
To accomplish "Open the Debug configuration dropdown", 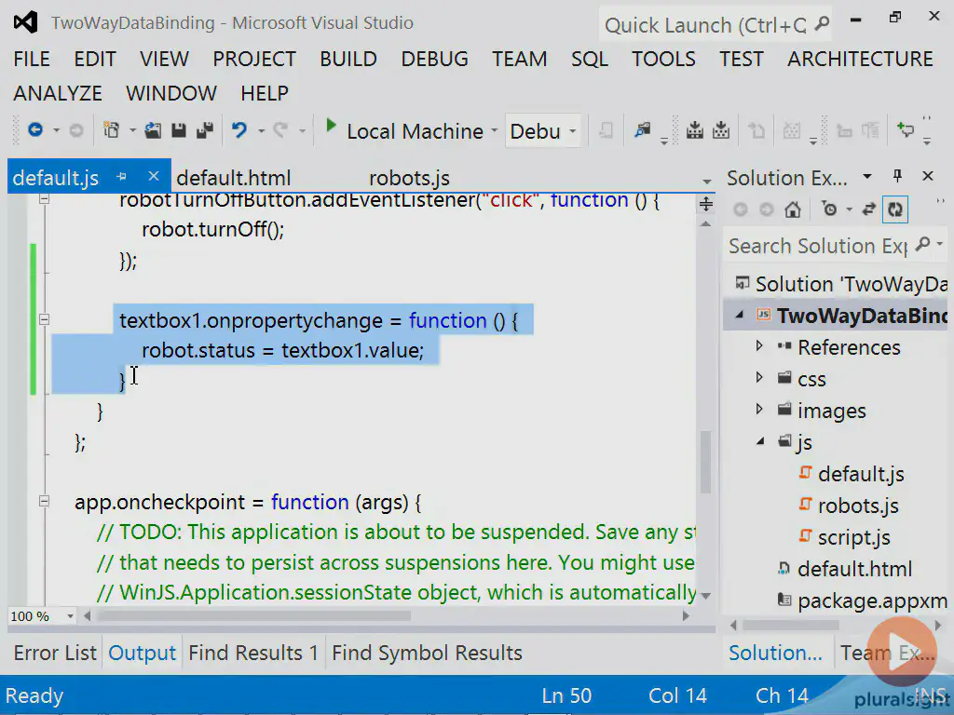I will click(x=573, y=130).
